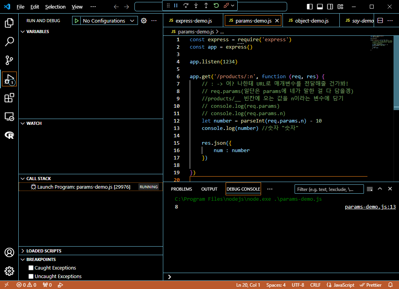Open the File menu

pos(20,7)
